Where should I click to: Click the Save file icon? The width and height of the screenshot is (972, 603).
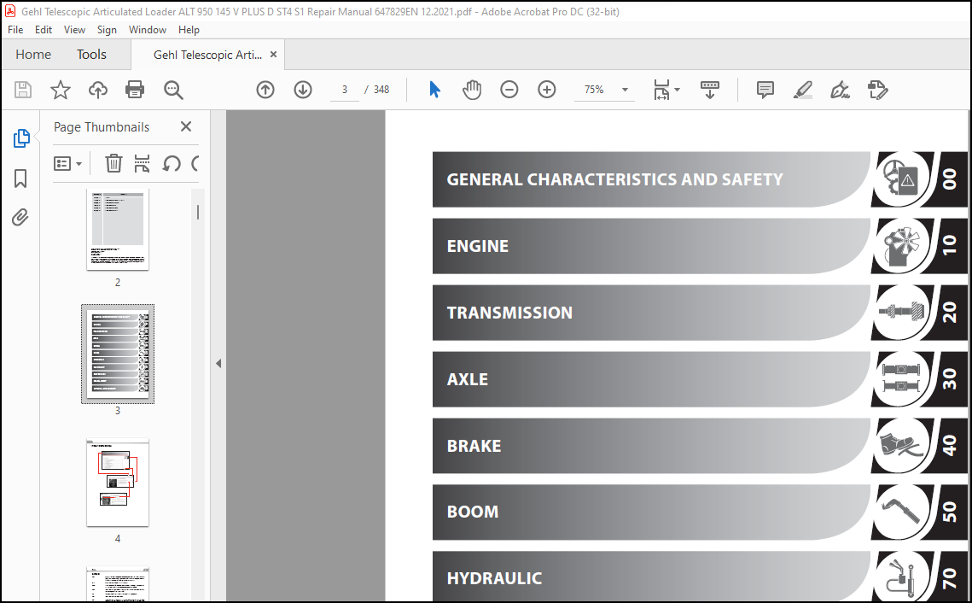pyautogui.click(x=23, y=90)
